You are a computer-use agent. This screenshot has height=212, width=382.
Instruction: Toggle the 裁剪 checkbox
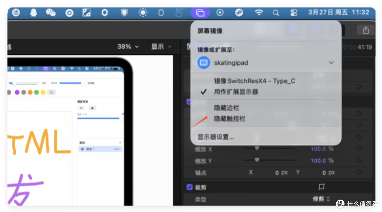pyautogui.click(x=190, y=187)
